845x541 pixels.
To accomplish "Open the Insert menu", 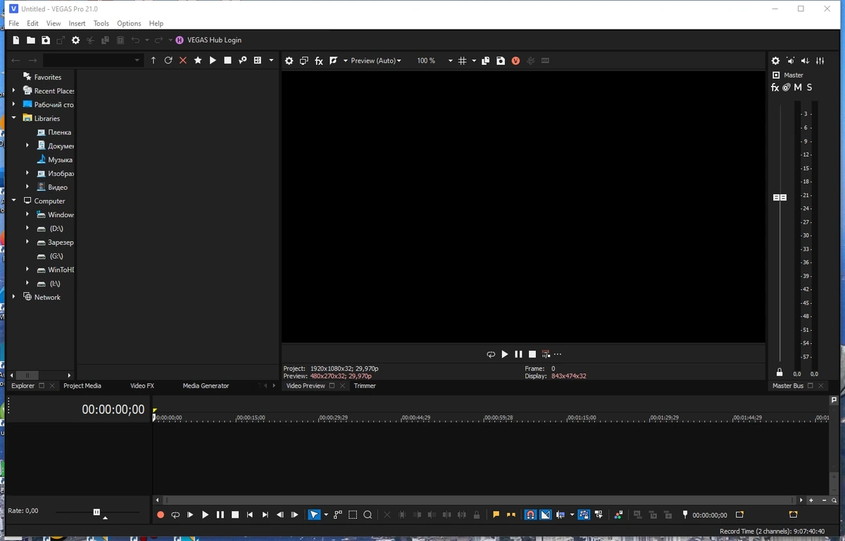I will (77, 23).
